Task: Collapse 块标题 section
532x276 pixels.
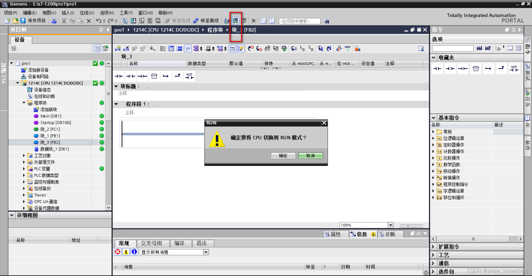Action: click(x=116, y=86)
